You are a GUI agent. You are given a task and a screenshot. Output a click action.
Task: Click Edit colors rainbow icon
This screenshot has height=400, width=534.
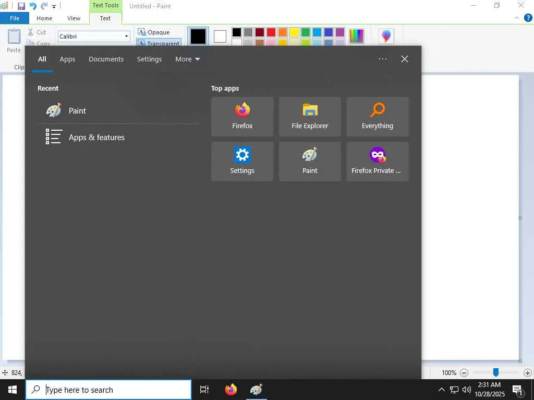pos(357,36)
